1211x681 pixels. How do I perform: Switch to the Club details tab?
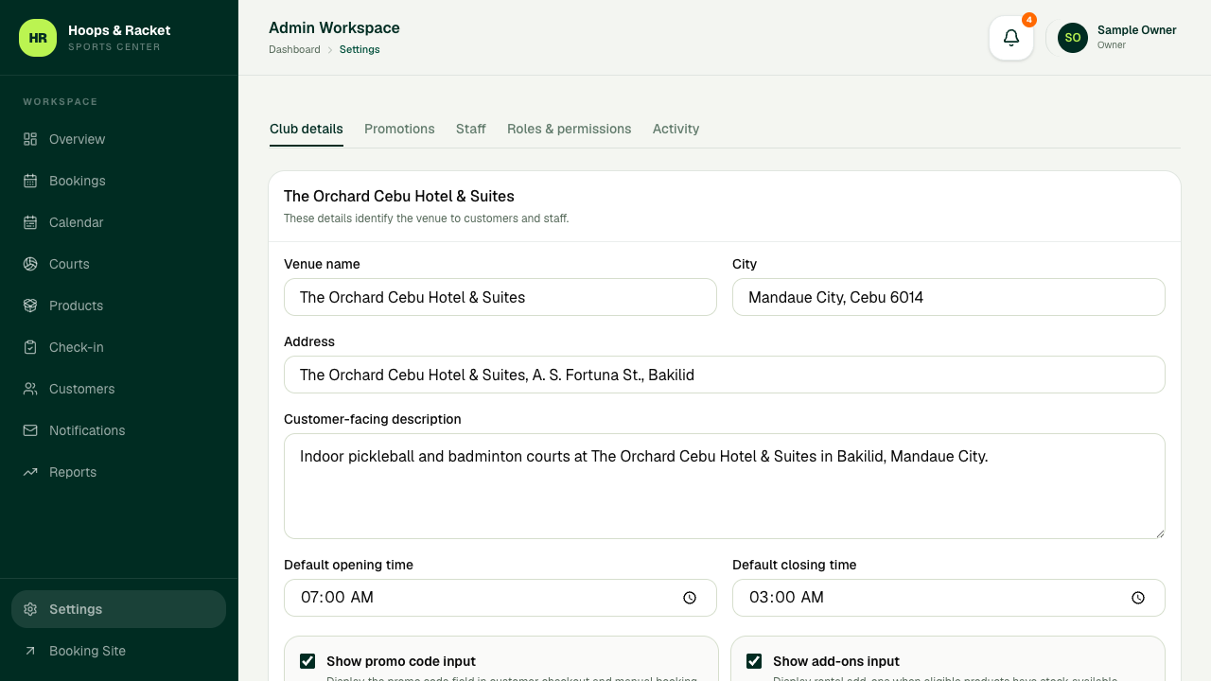coord(307,129)
